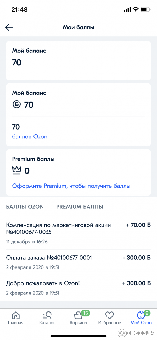
Task: Tap Оформите Premium, чтобы получить баллы link
Action: pyautogui.click(x=71, y=186)
